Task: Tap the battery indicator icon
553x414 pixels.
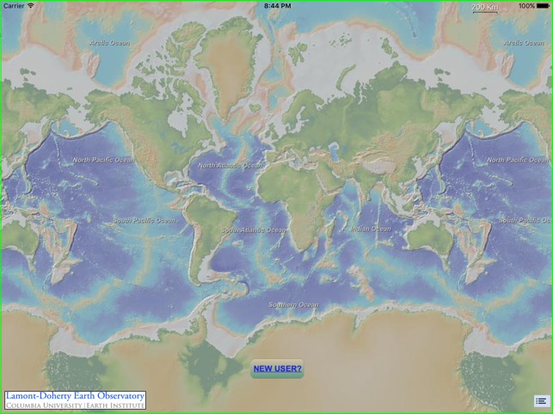Action: coord(543,6)
